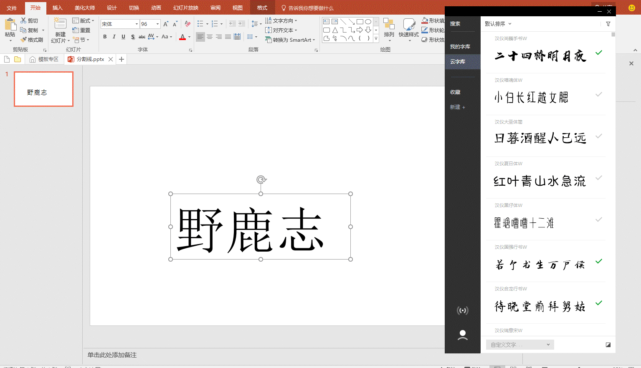Toggle underline formatting
The width and height of the screenshot is (641, 368).
[123, 37]
